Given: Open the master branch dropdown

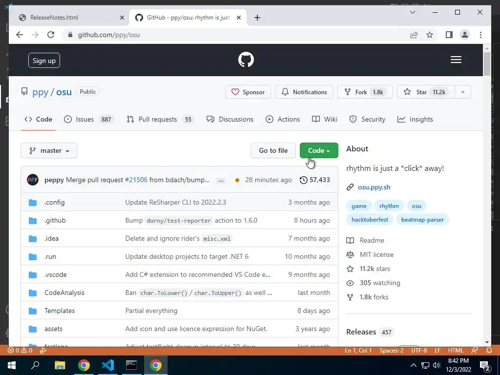Looking at the screenshot, I should (x=49, y=150).
